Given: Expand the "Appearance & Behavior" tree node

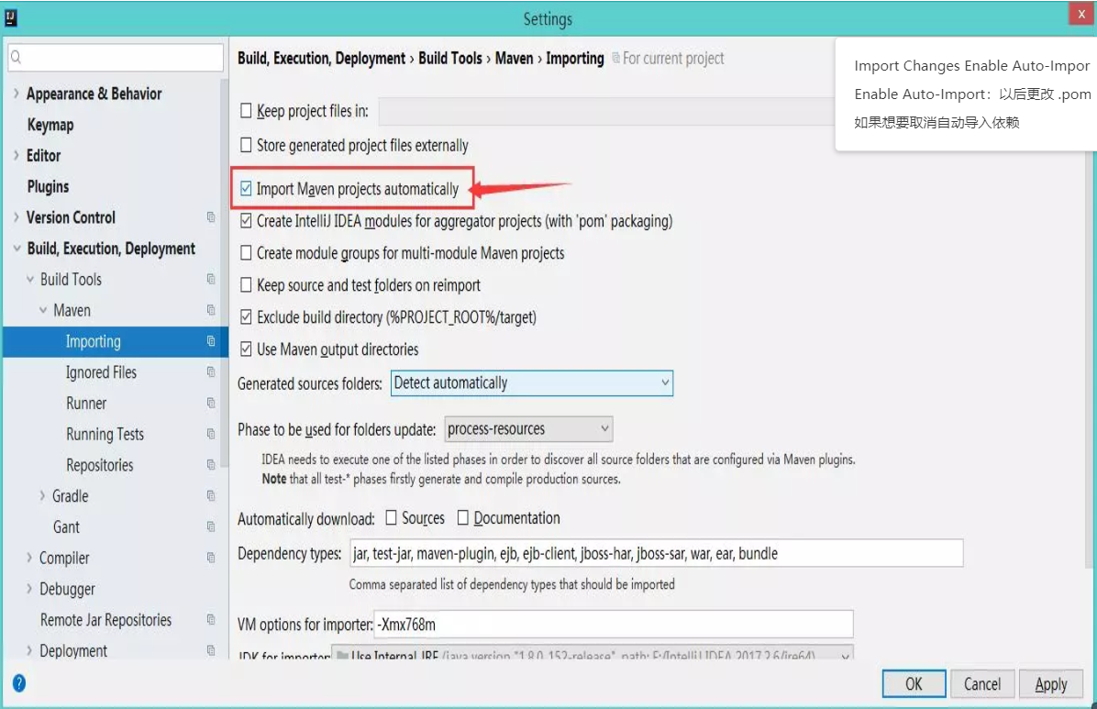Looking at the screenshot, I should pos(17,94).
